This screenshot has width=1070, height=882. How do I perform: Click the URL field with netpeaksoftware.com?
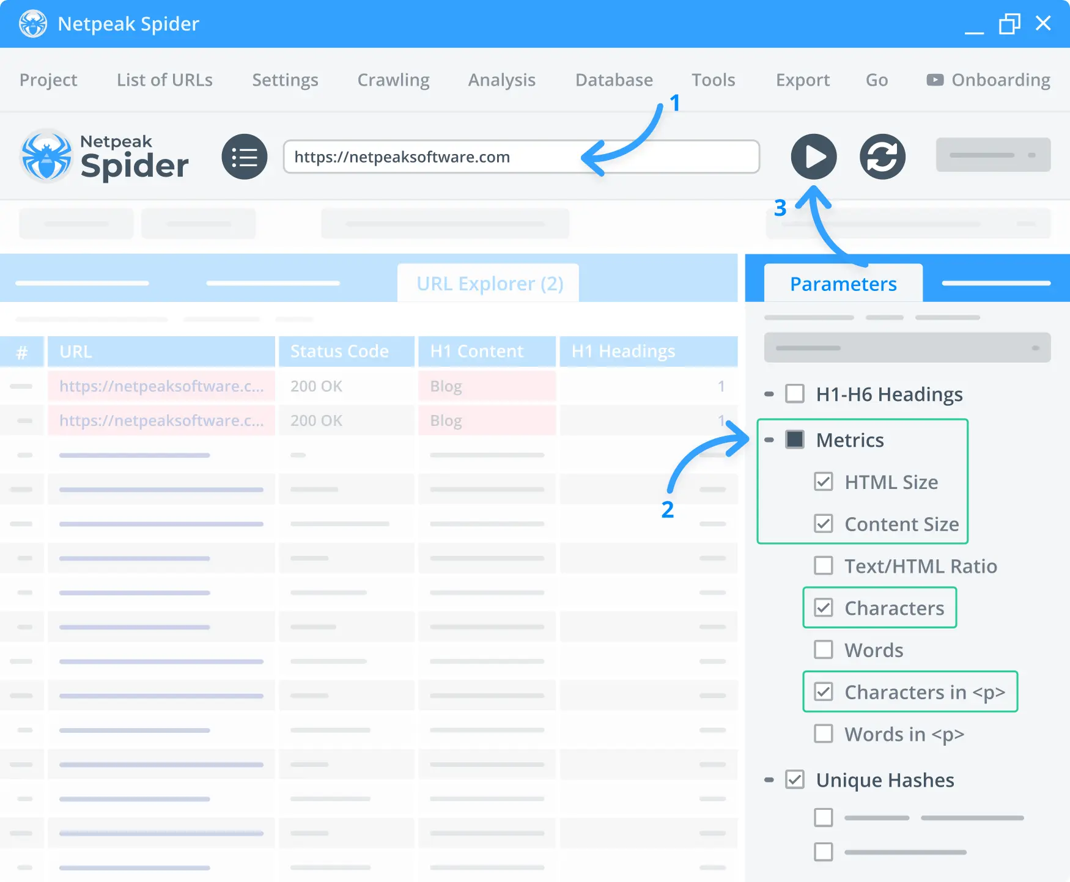pyautogui.click(x=521, y=156)
